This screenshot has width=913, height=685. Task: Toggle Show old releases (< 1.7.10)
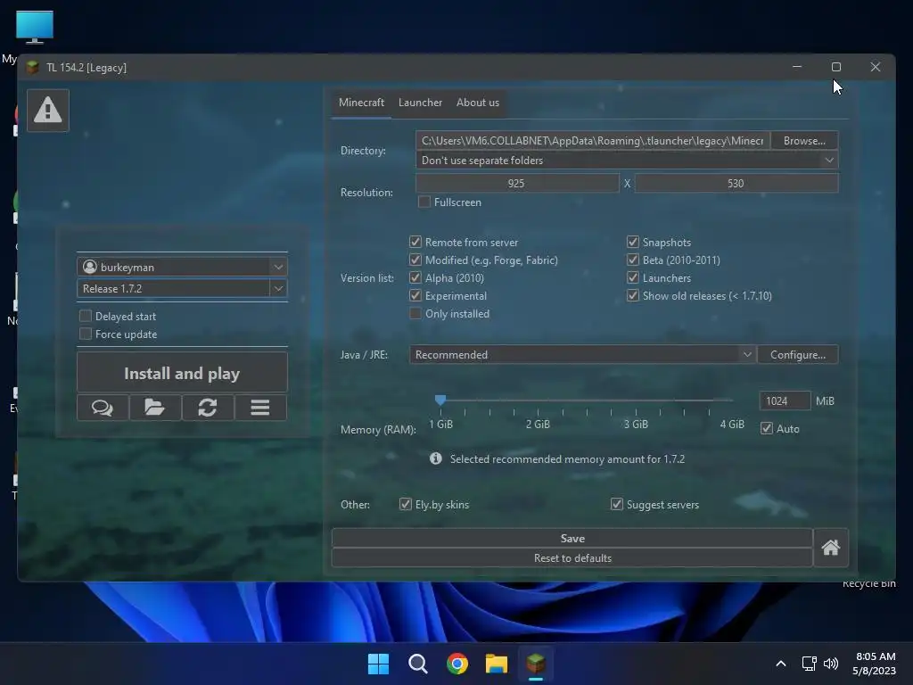[633, 296]
